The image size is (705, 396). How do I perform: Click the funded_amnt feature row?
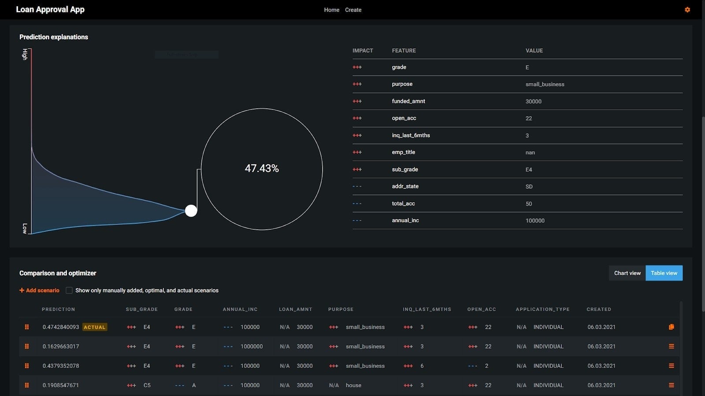point(517,101)
